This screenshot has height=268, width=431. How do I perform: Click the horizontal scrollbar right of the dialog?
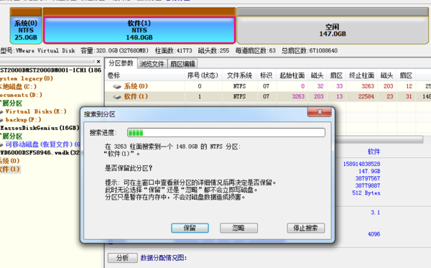[x=379, y=139]
